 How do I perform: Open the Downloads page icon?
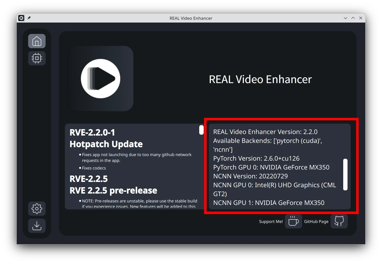coord(37,226)
